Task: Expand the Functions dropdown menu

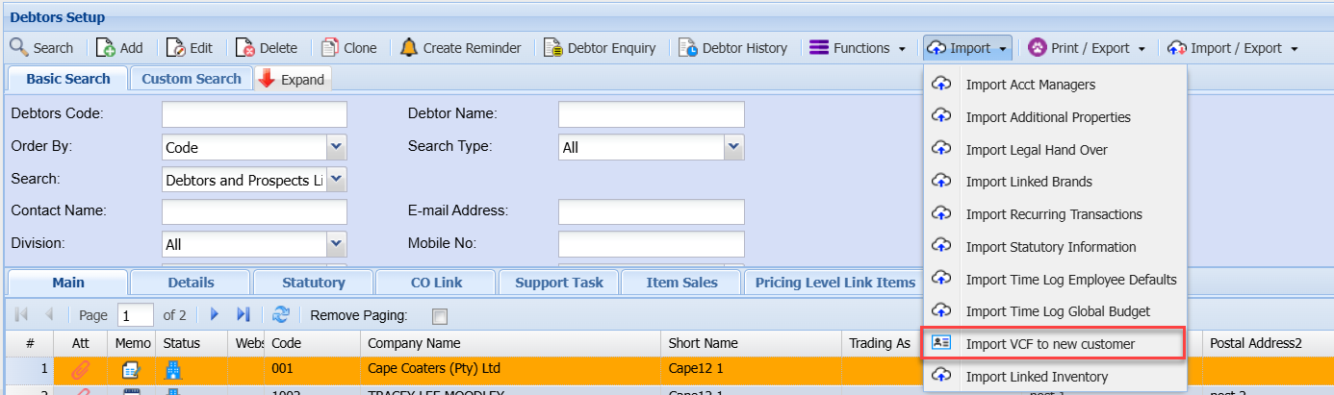Action: coord(859,48)
